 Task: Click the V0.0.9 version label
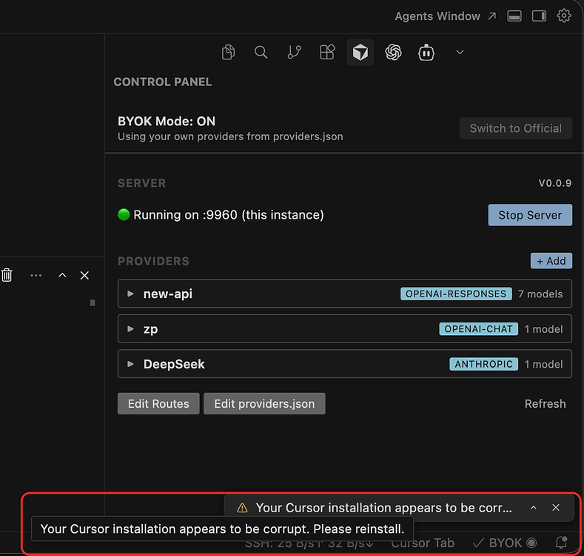pyautogui.click(x=555, y=183)
